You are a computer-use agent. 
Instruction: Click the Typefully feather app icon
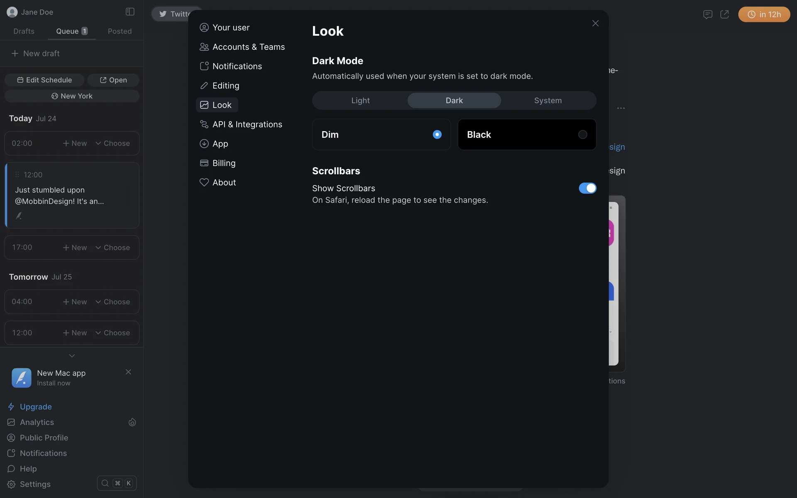[x=22, y=378]
